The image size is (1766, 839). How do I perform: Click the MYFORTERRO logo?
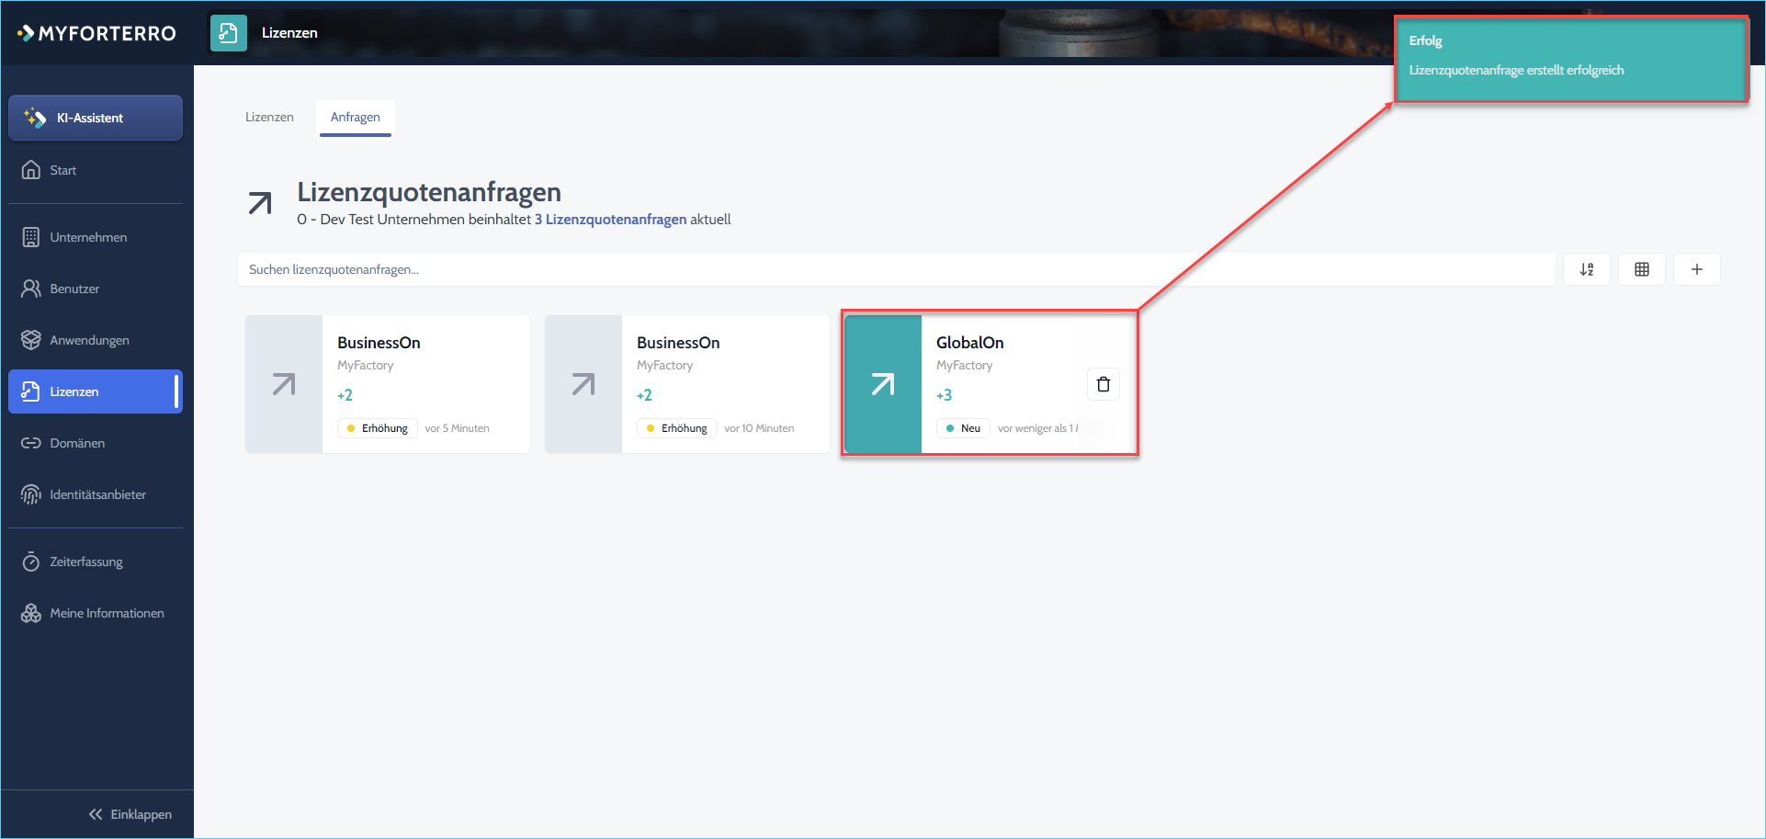pyautogui.click(x=96, y=33)
